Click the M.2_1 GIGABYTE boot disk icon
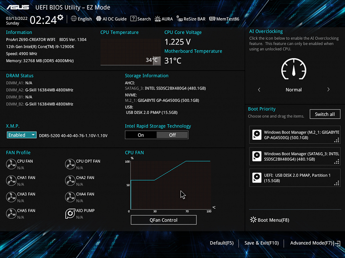The image size is (345, 258). click(x=257, y=135)
